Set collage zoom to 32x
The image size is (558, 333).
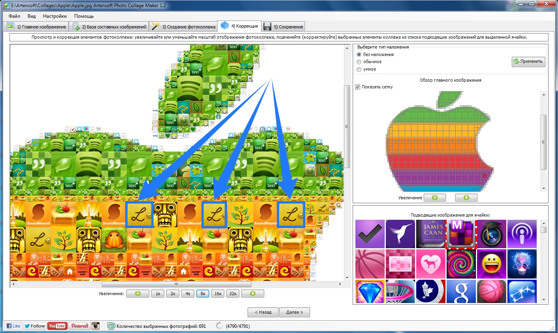coord(233,294)
